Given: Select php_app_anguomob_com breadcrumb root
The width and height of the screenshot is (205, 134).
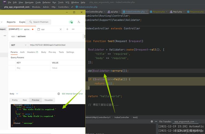Looking at the screenshot, I should coord(17,7).
